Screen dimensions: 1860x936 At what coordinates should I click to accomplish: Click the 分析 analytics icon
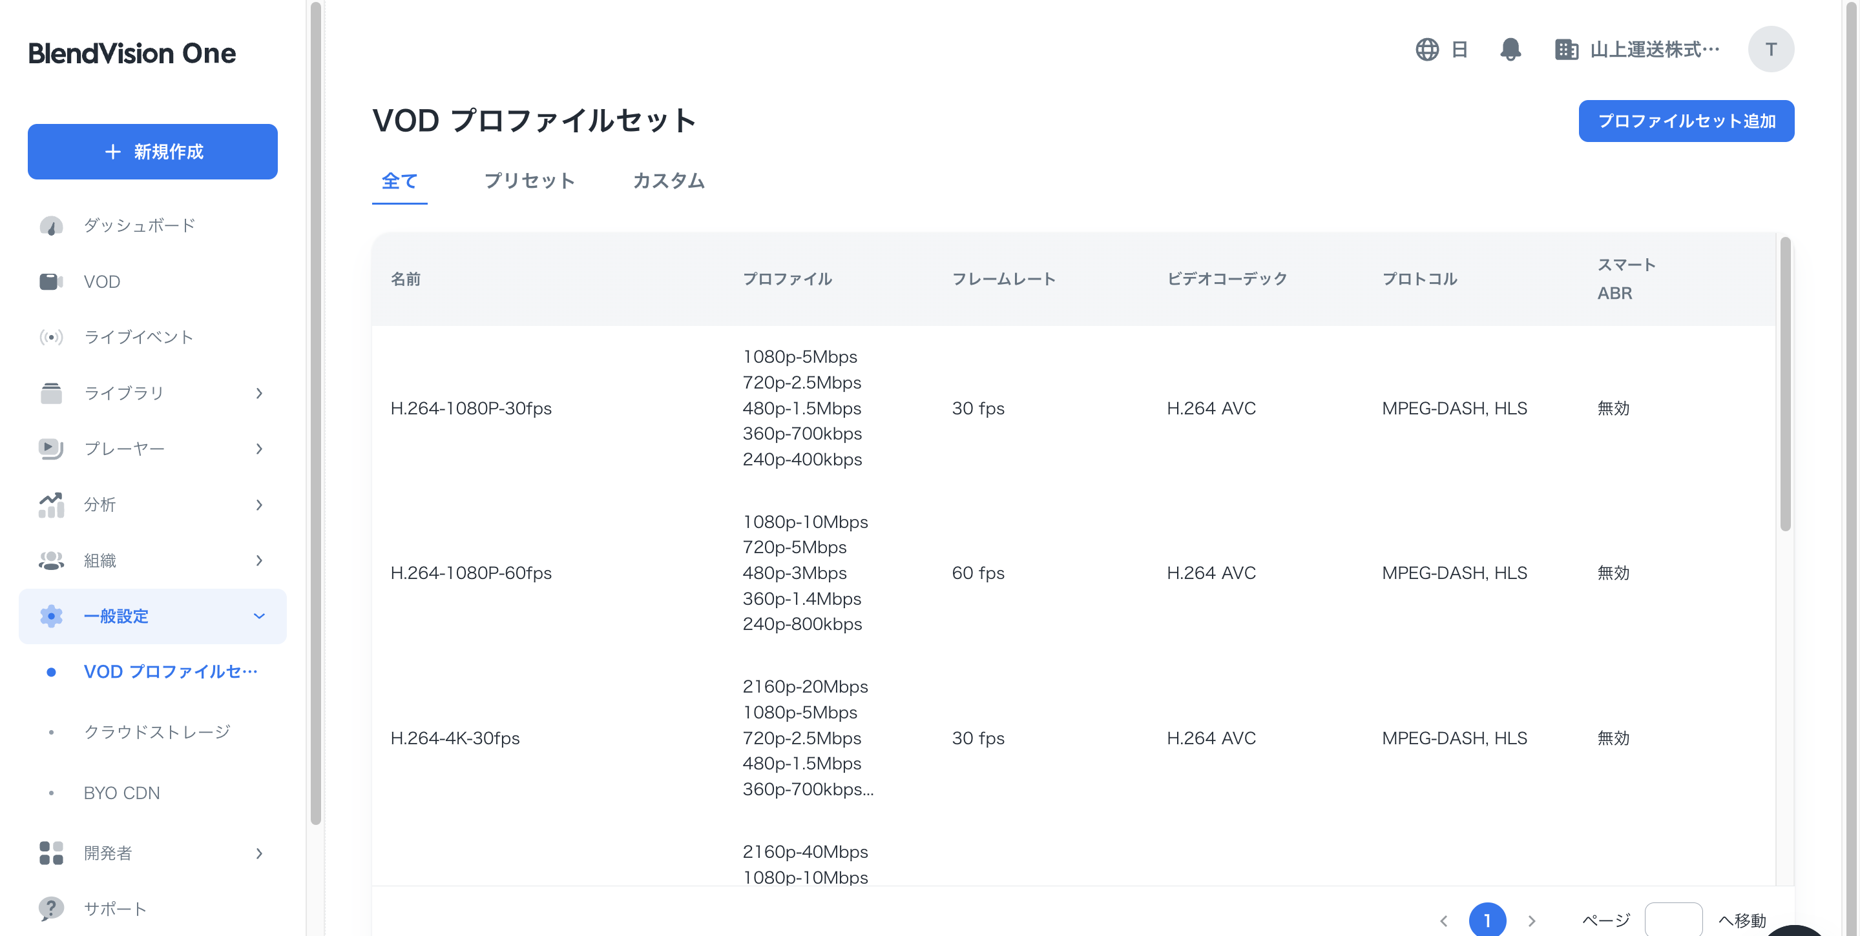pos(50,504)
